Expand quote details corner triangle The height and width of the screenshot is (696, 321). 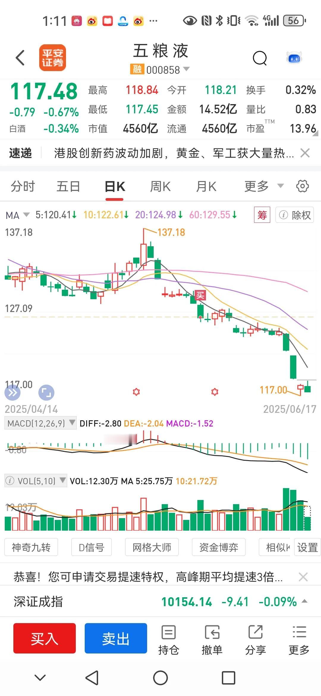point(315,134)
